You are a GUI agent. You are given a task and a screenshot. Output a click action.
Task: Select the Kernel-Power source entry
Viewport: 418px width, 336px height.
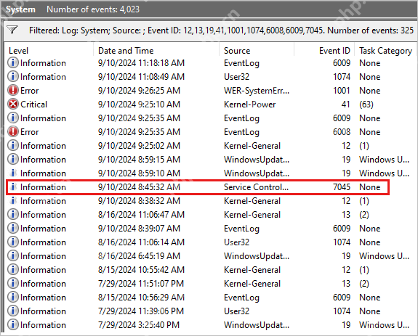point(250,105)
